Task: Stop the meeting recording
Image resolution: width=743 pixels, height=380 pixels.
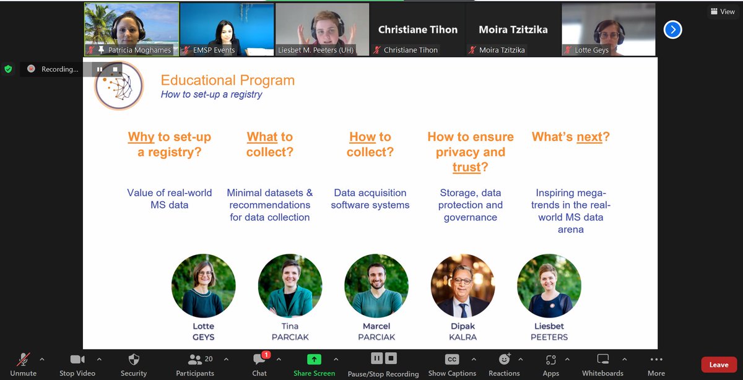Action: point(391,358)
